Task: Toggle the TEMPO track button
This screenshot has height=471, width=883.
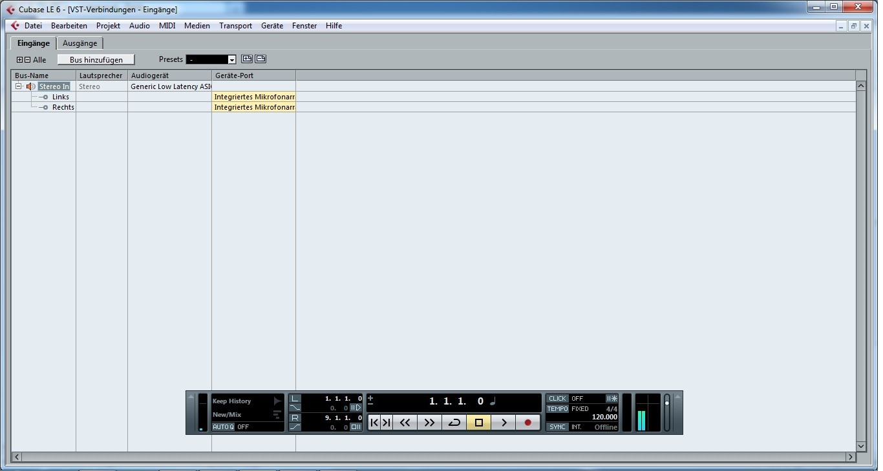Action: point(557,409)
